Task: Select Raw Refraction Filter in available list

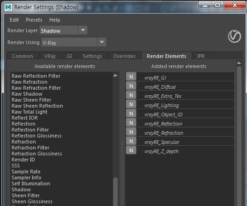Action: pyautogui.click(x=36, y=88)
